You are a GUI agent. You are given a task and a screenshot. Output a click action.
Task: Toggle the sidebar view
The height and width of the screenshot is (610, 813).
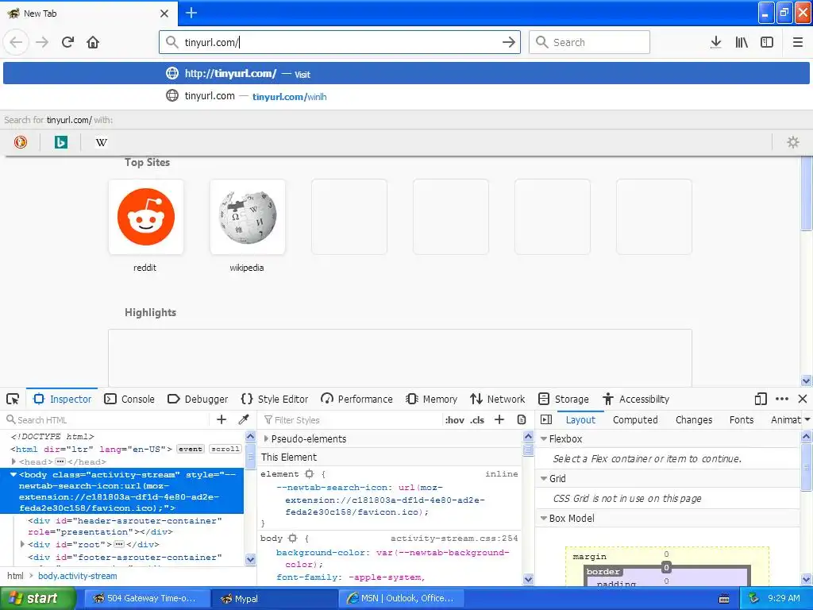[x=767, y=42]
